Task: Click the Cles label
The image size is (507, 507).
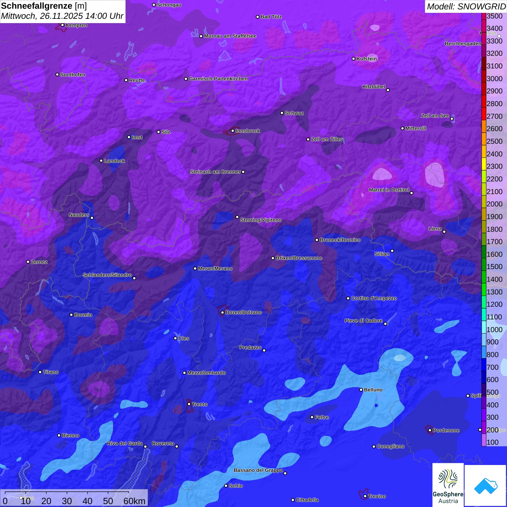Action: point(184,338)
